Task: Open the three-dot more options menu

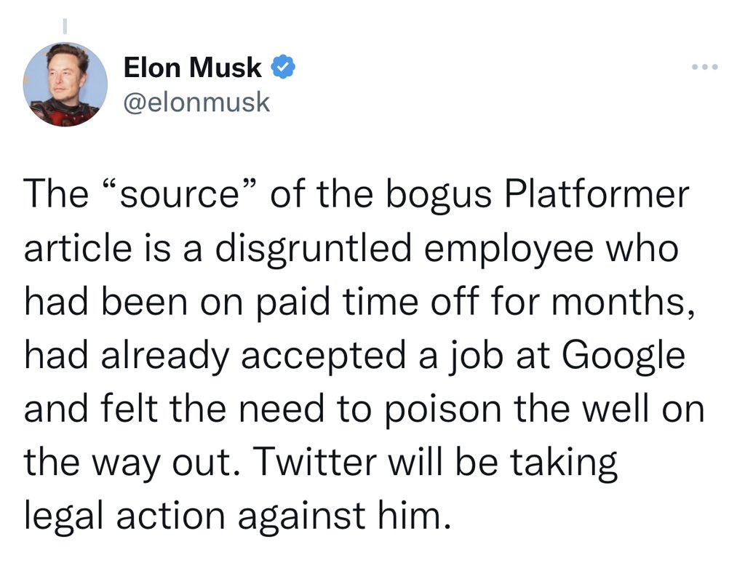Action: point(705,67)
